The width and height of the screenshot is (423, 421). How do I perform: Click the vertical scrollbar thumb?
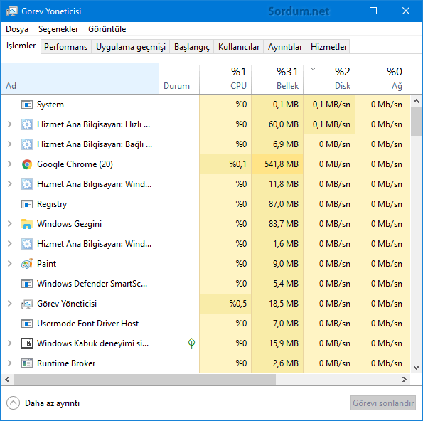pos(417,121)
